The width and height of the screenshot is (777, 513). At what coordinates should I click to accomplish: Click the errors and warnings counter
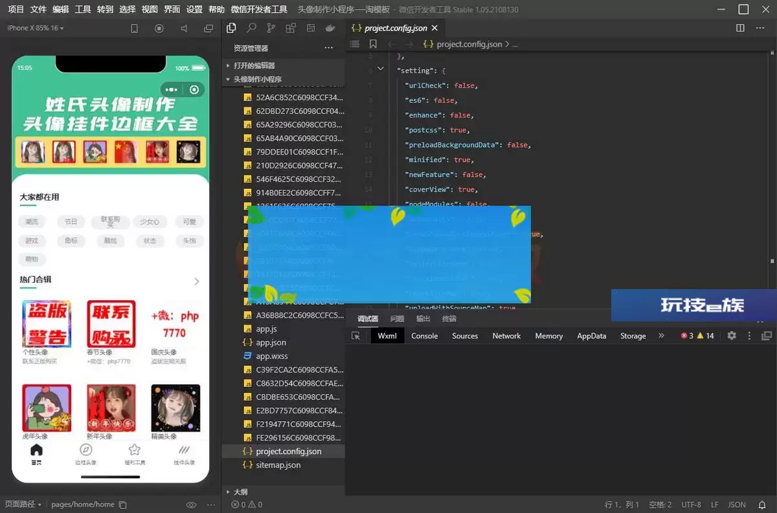point(697,336)
